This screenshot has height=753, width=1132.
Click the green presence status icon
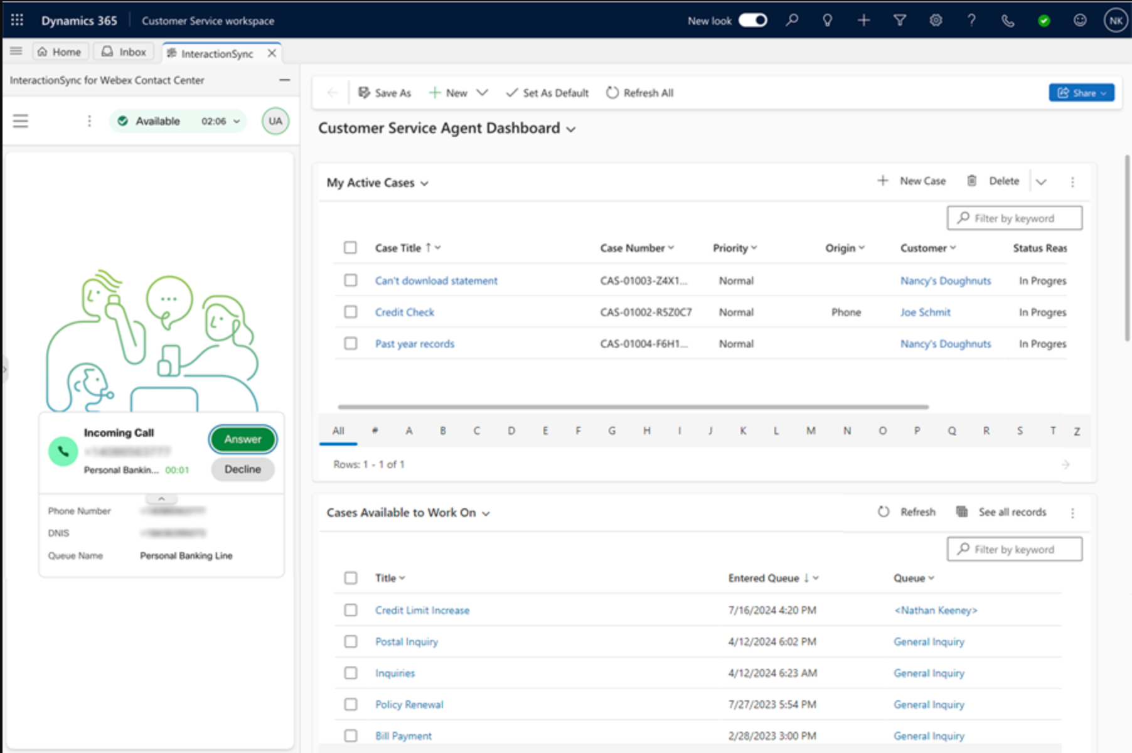tap(1044, 21)
